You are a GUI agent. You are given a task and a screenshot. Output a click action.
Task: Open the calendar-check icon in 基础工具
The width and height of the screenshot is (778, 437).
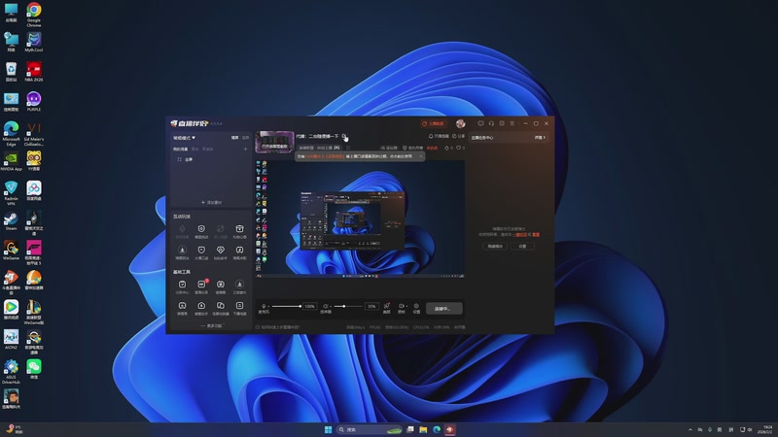pos(182,284)
